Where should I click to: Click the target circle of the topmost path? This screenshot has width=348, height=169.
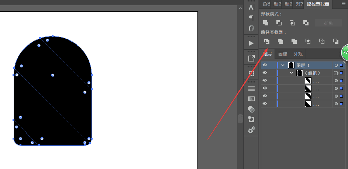(336, 81)
